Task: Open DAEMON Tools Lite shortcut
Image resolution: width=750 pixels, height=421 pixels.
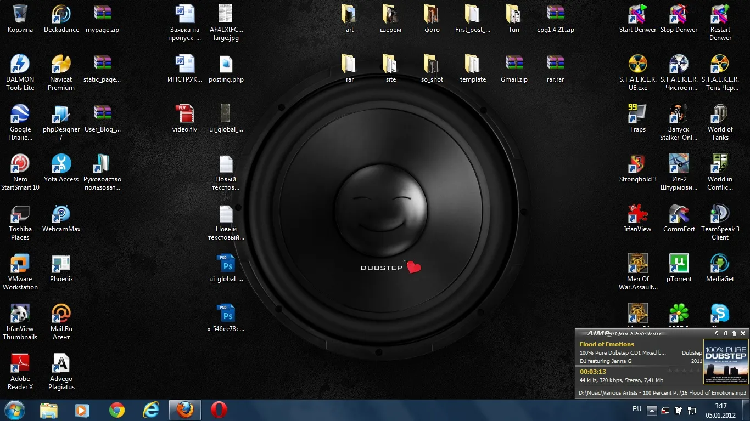Action: click(20, 72)
